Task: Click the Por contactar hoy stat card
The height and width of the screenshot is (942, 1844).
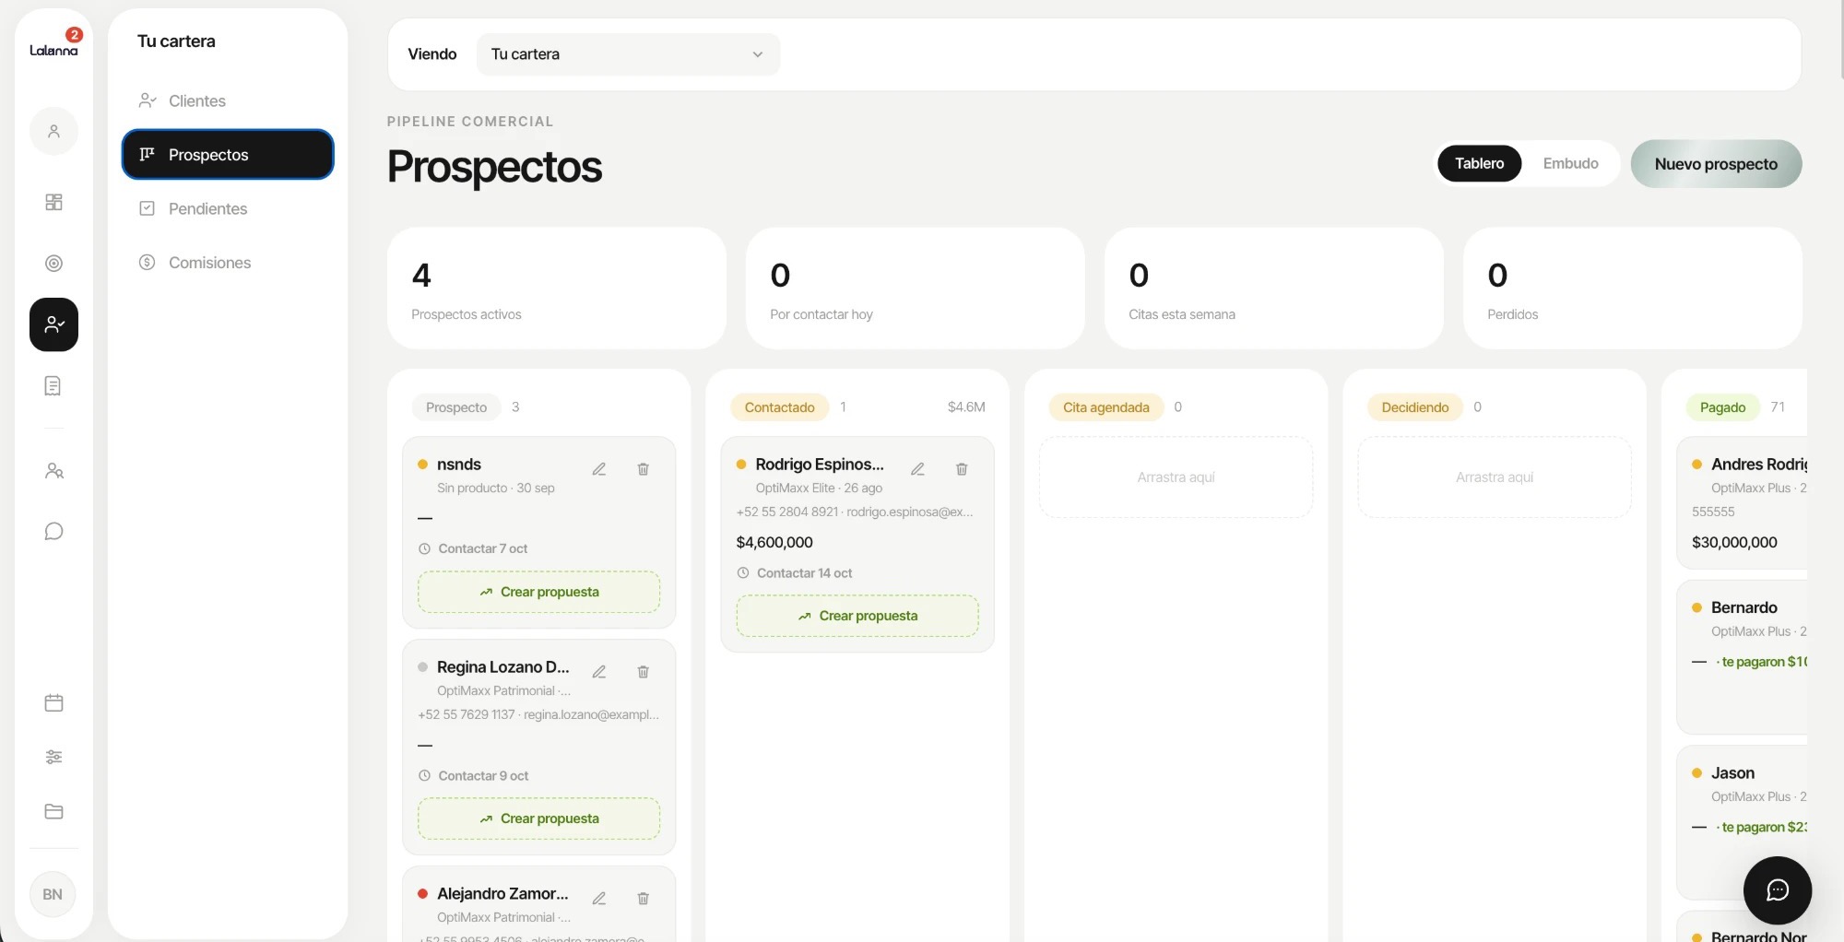Action: point(916,288)
